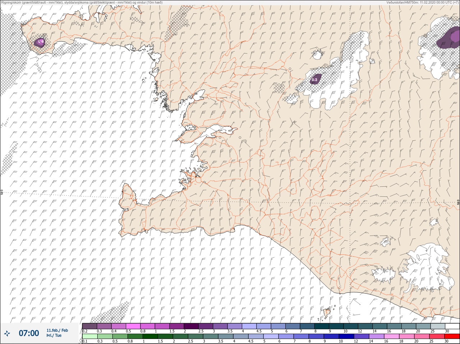Select pale green 0.1 swatch in lower scale

pos(90,336)
